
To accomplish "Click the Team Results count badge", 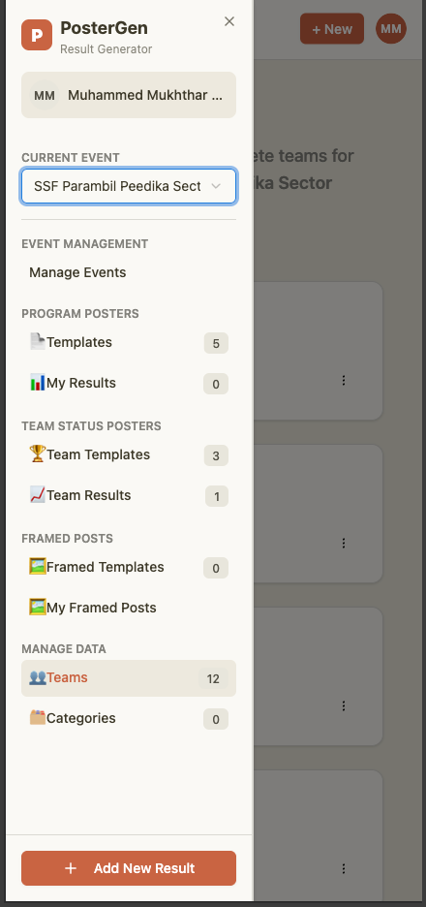I will [x=217, y=496].
